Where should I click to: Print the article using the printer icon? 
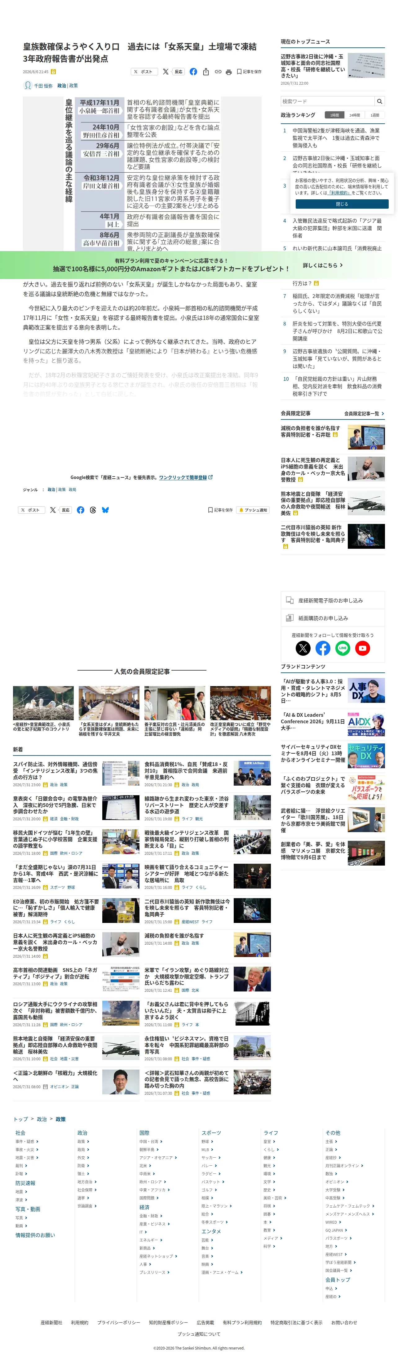(x=229, y=72)
